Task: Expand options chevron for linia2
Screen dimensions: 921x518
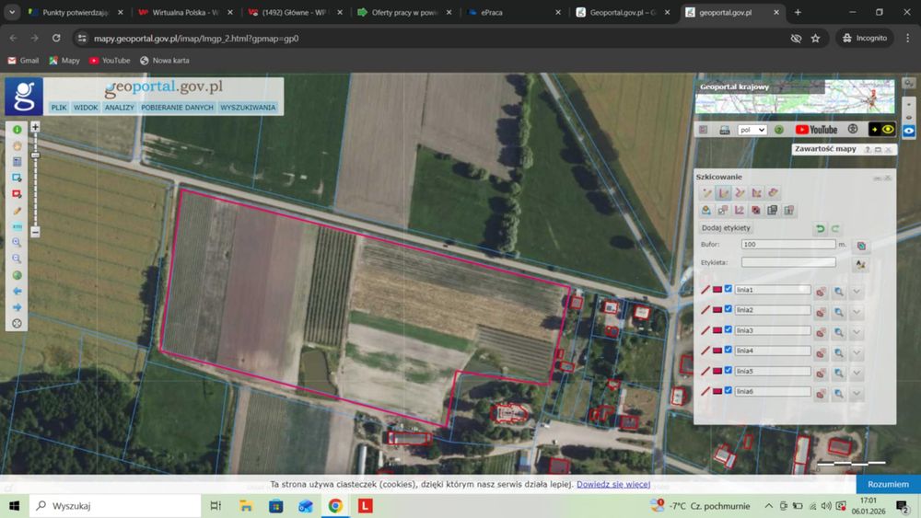Action: (x=857, y=312)
